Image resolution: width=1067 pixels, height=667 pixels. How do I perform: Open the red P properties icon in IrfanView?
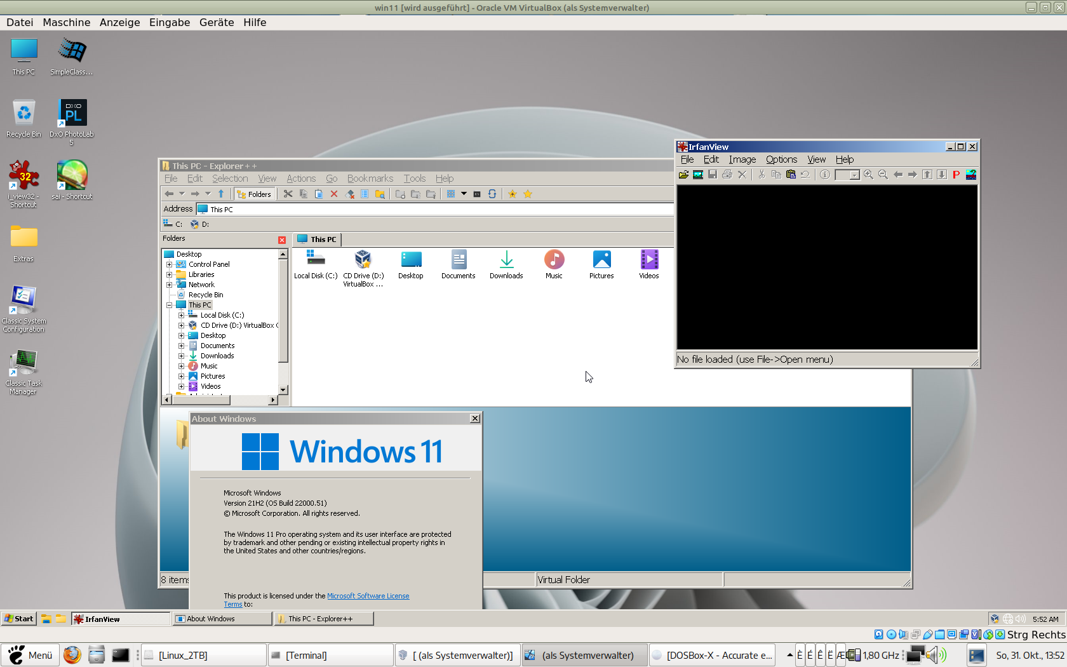pyautogui.click(x=956, y=175)
